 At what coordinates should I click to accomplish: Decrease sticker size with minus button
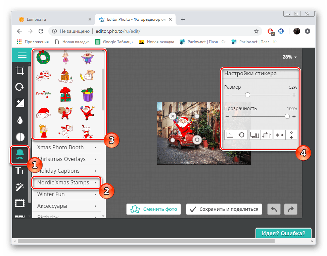[227, 95]
